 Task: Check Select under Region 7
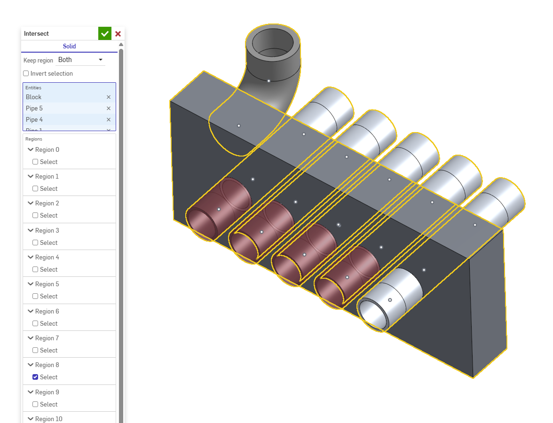click(35, 350)
